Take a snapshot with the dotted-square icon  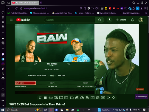coord(85,8)
